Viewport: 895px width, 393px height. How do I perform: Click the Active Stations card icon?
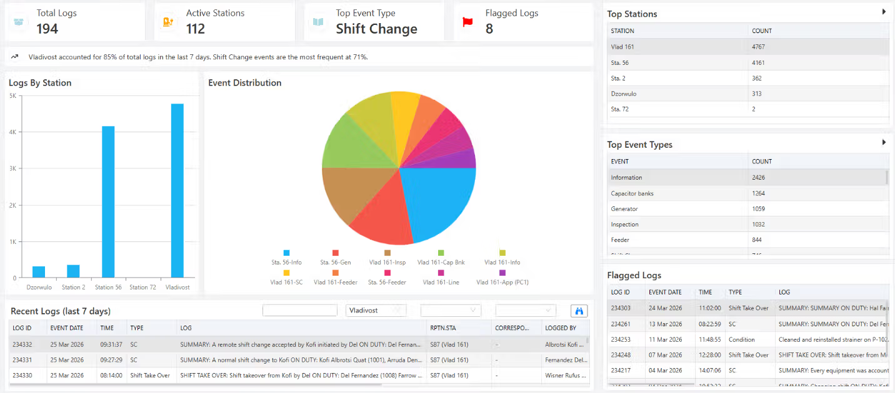[168, 22]
